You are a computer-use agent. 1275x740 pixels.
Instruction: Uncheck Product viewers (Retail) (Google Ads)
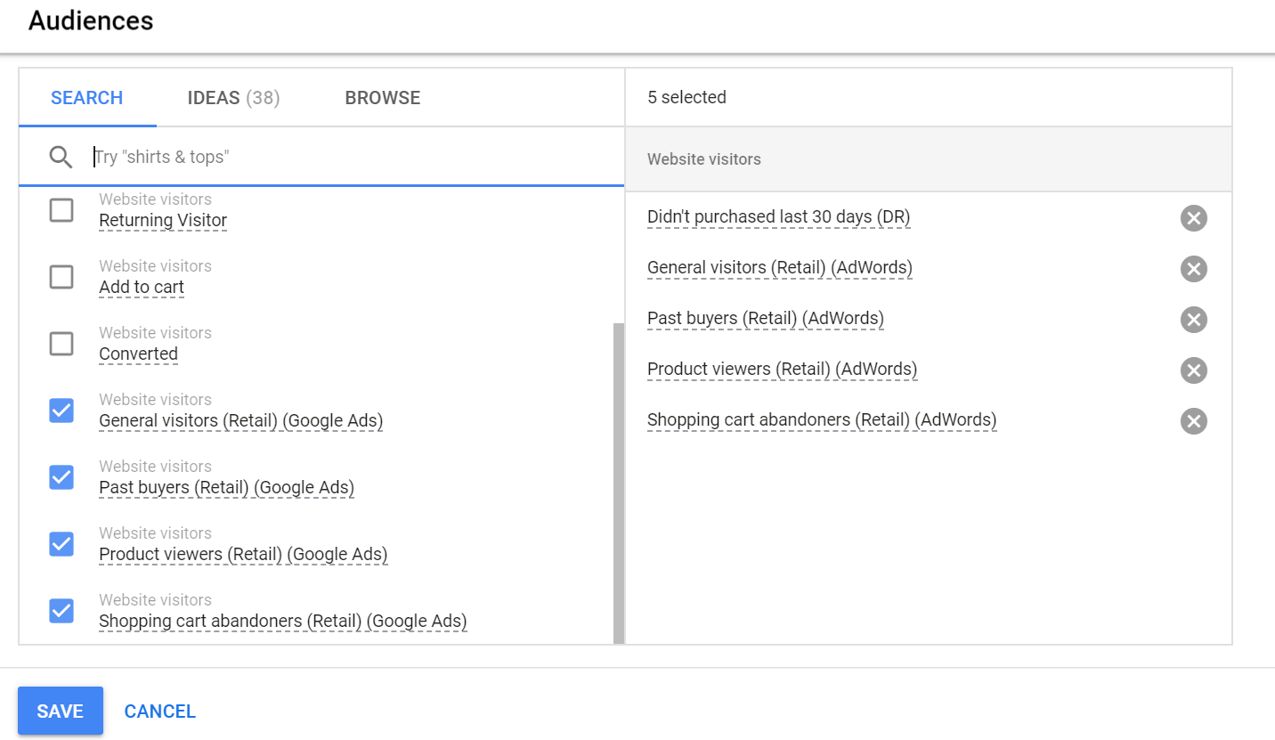61,544
